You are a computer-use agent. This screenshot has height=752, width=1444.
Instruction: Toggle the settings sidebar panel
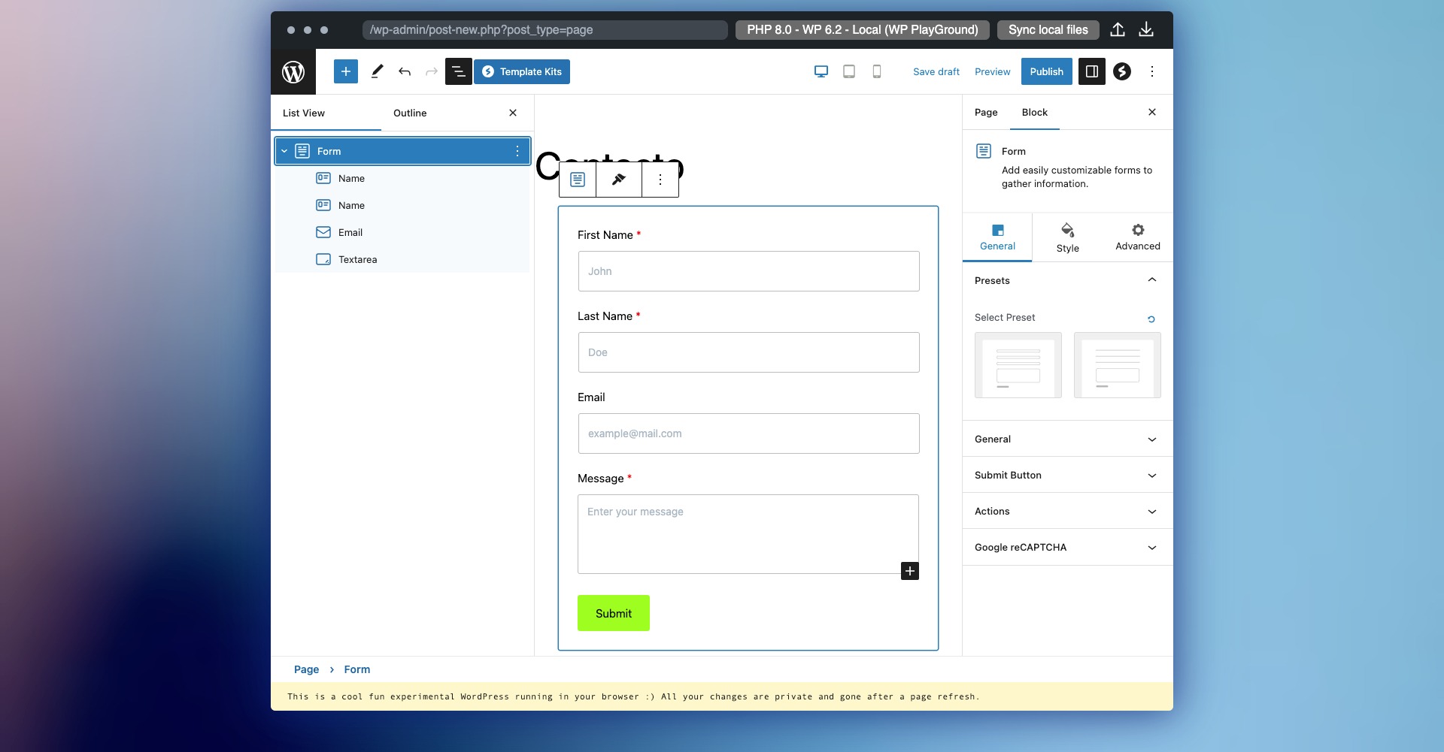click(x=1091, y=71)
